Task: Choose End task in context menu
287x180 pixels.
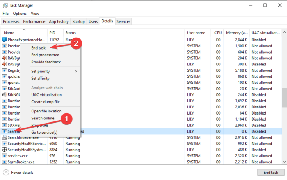Action: point(38,47)
